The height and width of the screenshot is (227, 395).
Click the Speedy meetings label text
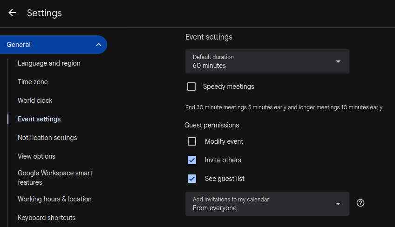click(x=228, y=87)
